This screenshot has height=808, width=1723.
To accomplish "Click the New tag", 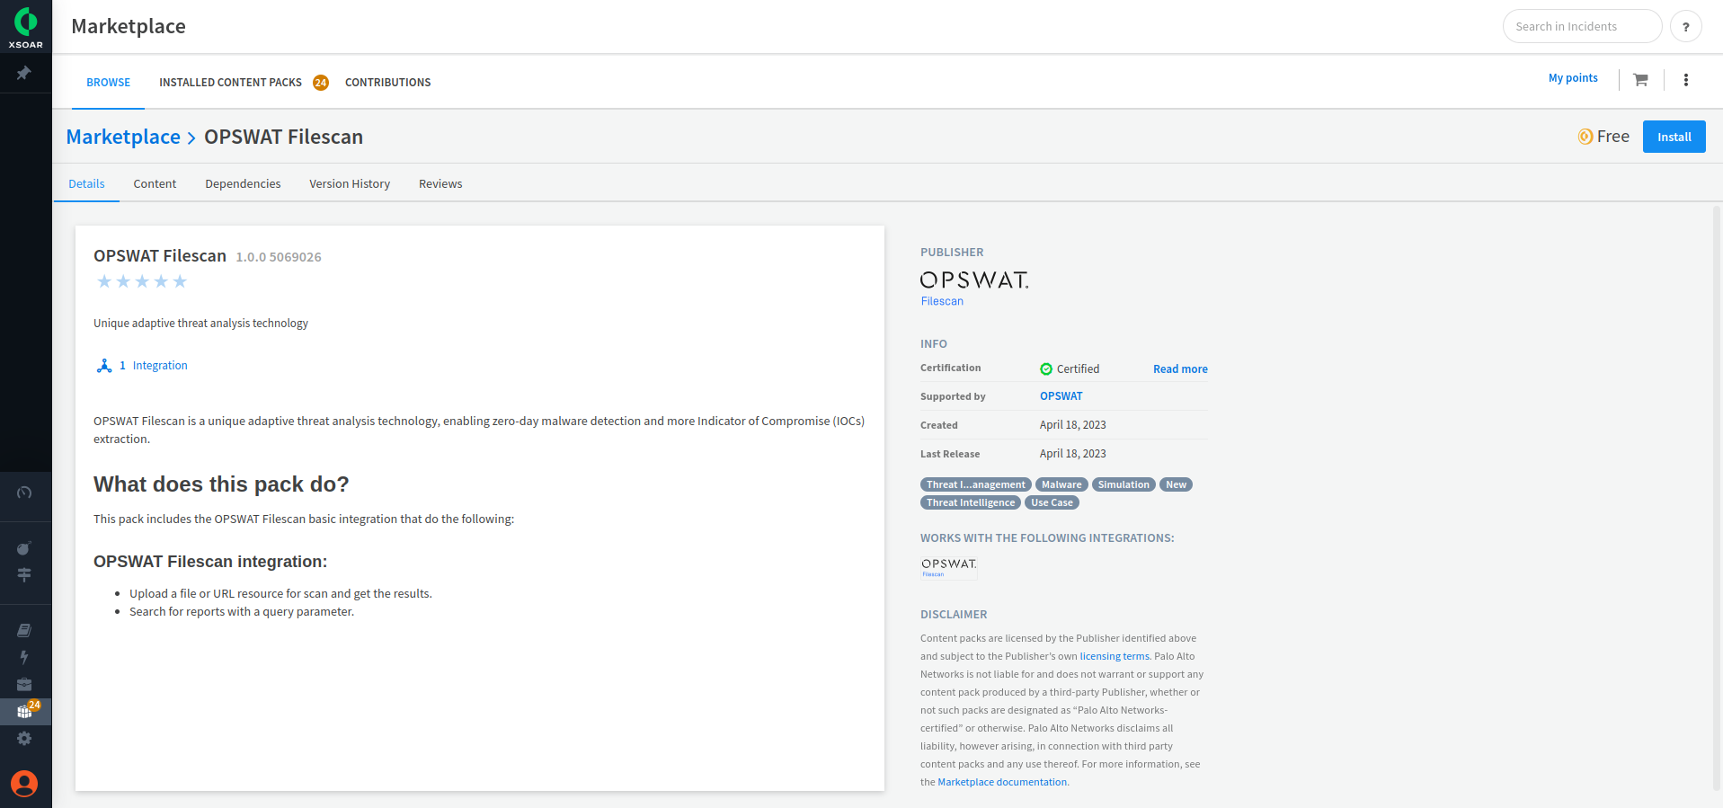I will point(1176,484).
